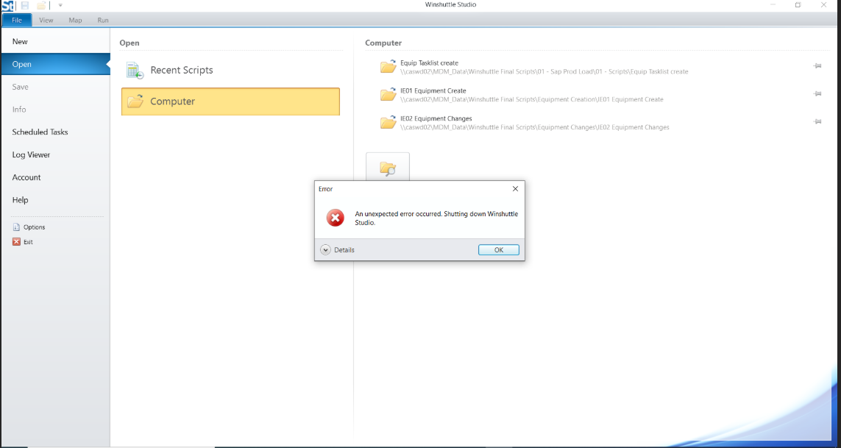Open the IE01 Equipment Create folder name
Viewport: 841px width, 448px height.
click(433, 90)
